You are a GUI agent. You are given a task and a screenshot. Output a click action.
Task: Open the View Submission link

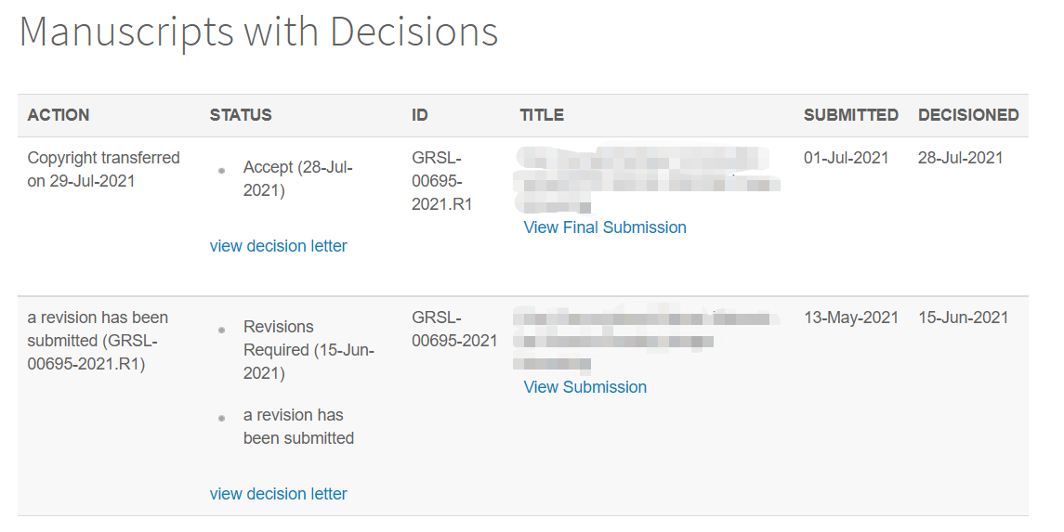[585, 387]
